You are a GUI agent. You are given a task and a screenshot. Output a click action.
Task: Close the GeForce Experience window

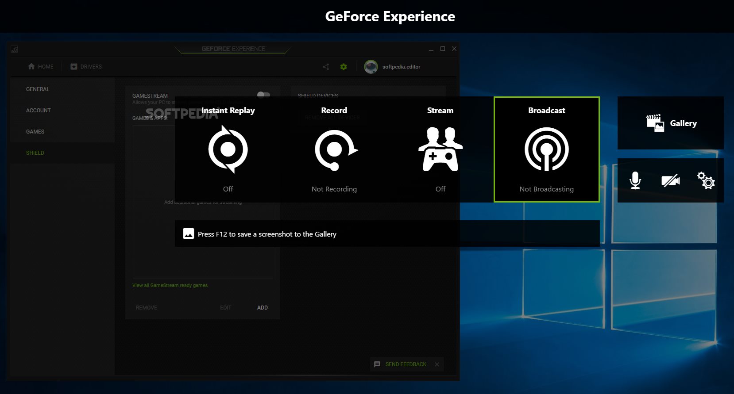click(x=454, y=49)
